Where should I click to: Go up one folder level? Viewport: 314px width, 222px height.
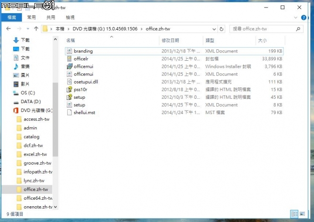(x=36, y=29)
